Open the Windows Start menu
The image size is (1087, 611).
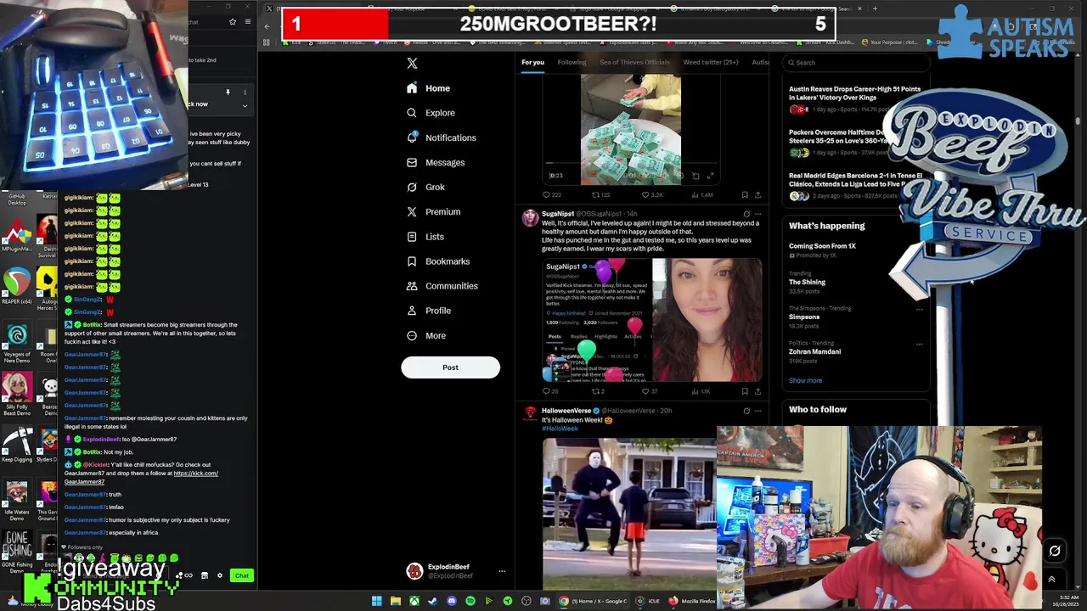376,601
